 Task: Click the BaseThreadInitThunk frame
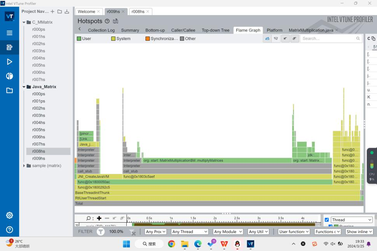[217, 193]
